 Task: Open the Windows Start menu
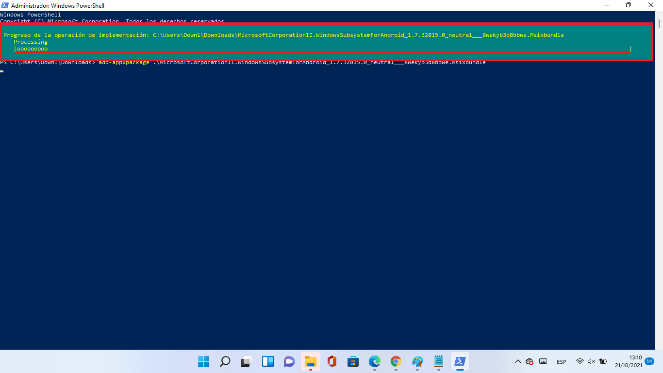click(203, 361)
